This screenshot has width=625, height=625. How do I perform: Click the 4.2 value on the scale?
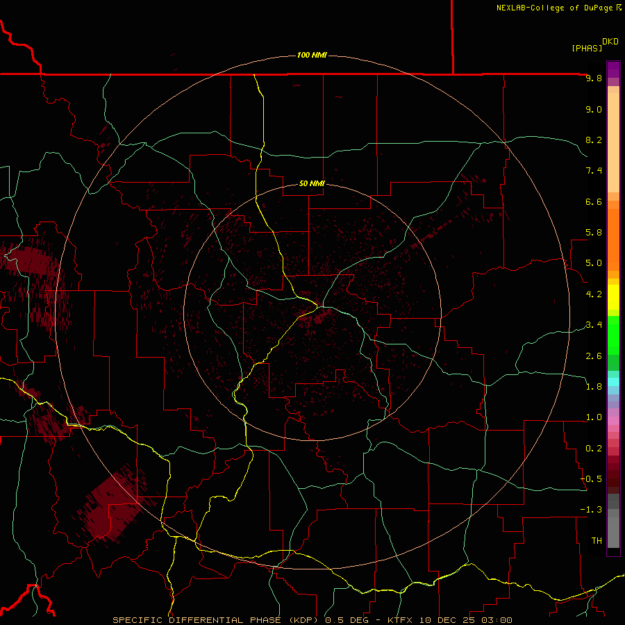[594, 294]
